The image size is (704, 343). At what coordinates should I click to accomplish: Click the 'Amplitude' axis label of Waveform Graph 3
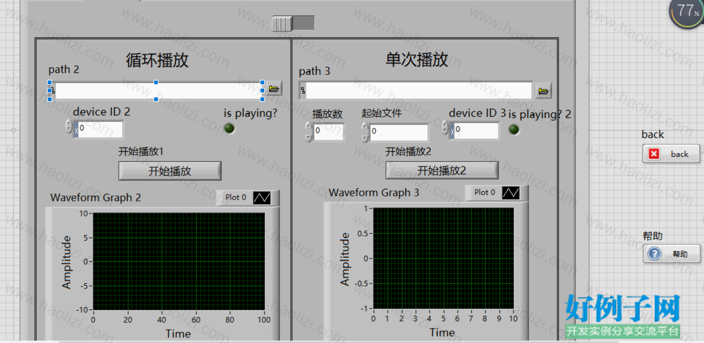tap(344, 259)
